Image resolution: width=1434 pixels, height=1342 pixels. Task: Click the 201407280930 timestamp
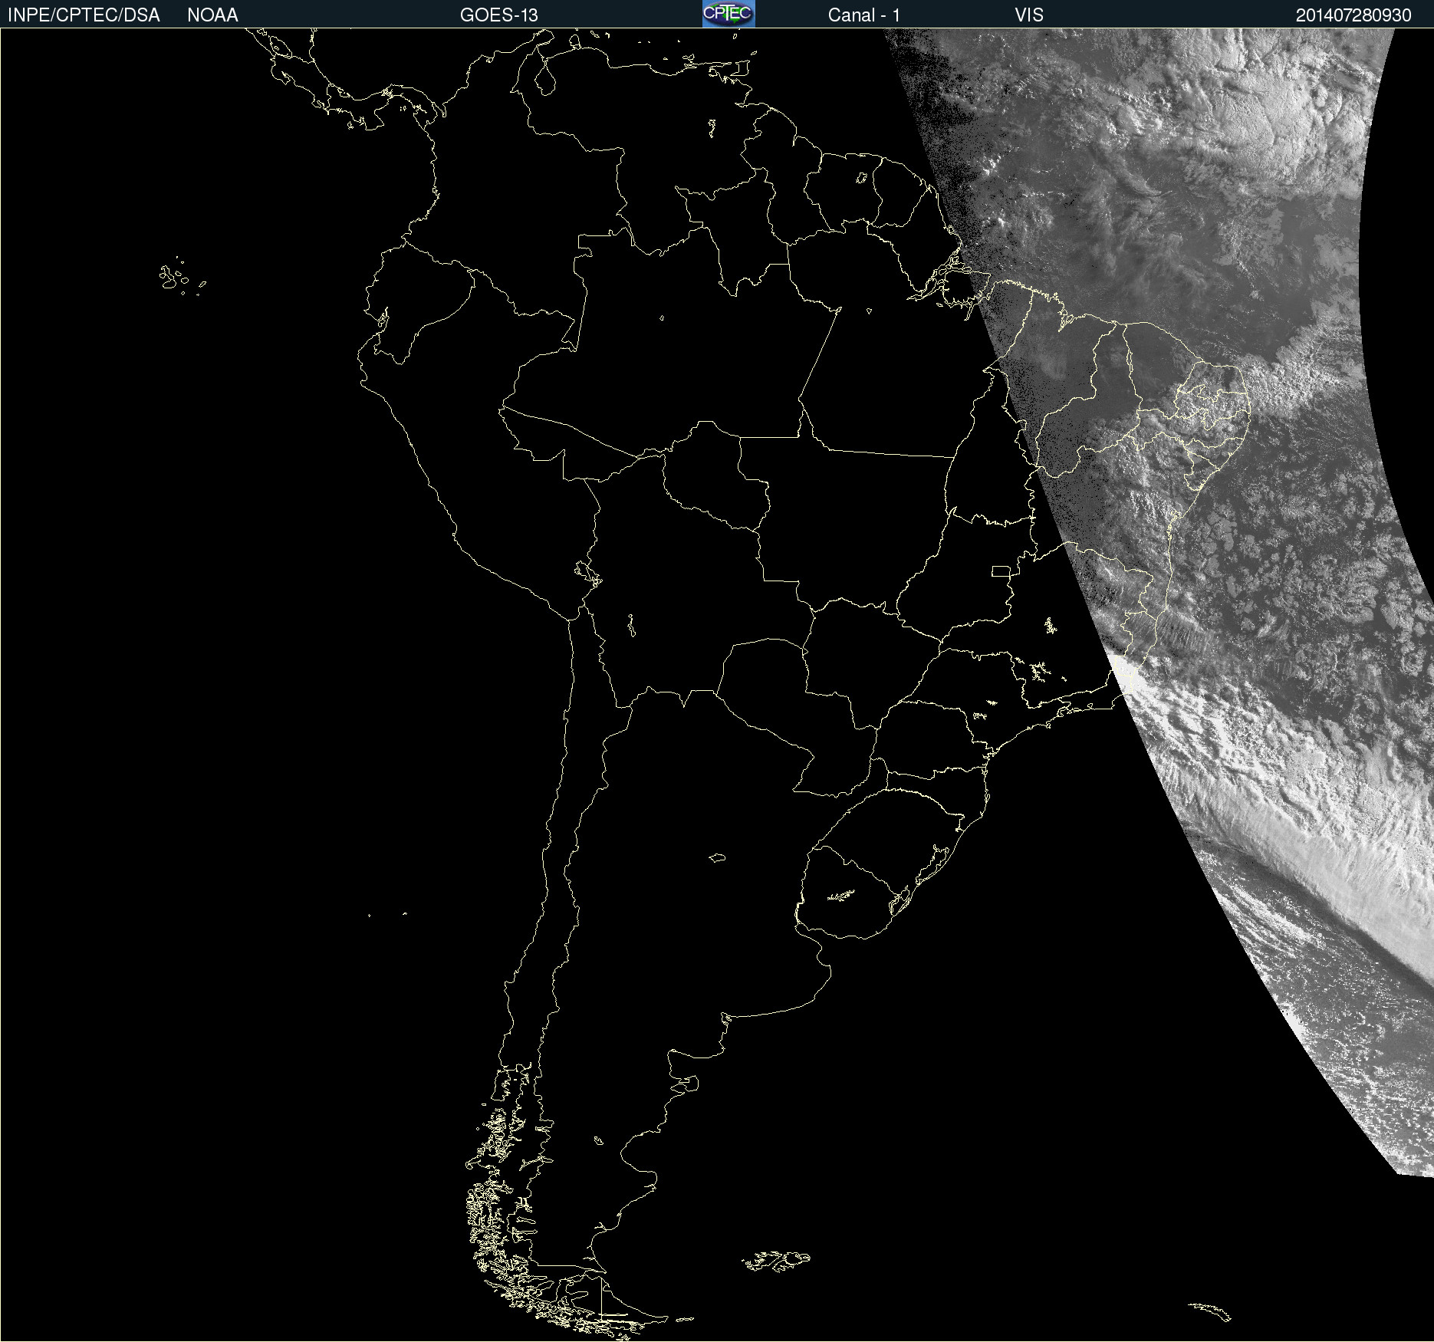tap(1353, 15)
